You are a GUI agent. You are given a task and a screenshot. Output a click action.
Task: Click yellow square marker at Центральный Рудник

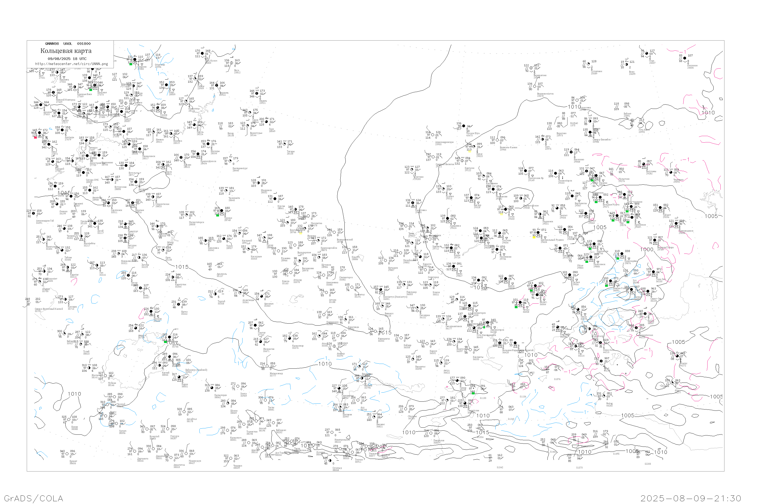tap(534, 237)
